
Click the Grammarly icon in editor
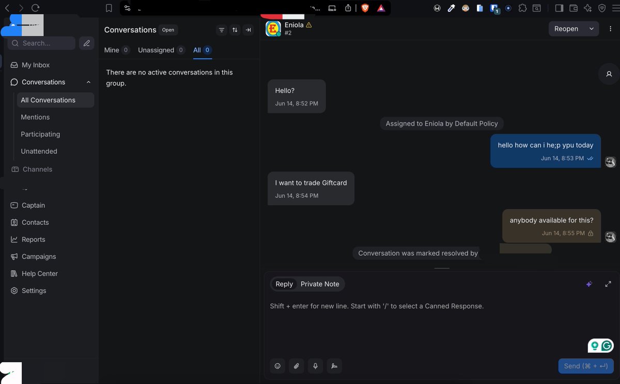pos(607,346)
